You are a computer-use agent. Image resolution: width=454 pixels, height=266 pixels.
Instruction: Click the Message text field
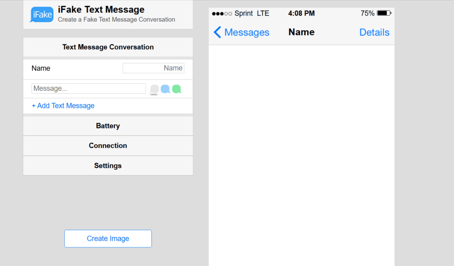tap(89, 89)
